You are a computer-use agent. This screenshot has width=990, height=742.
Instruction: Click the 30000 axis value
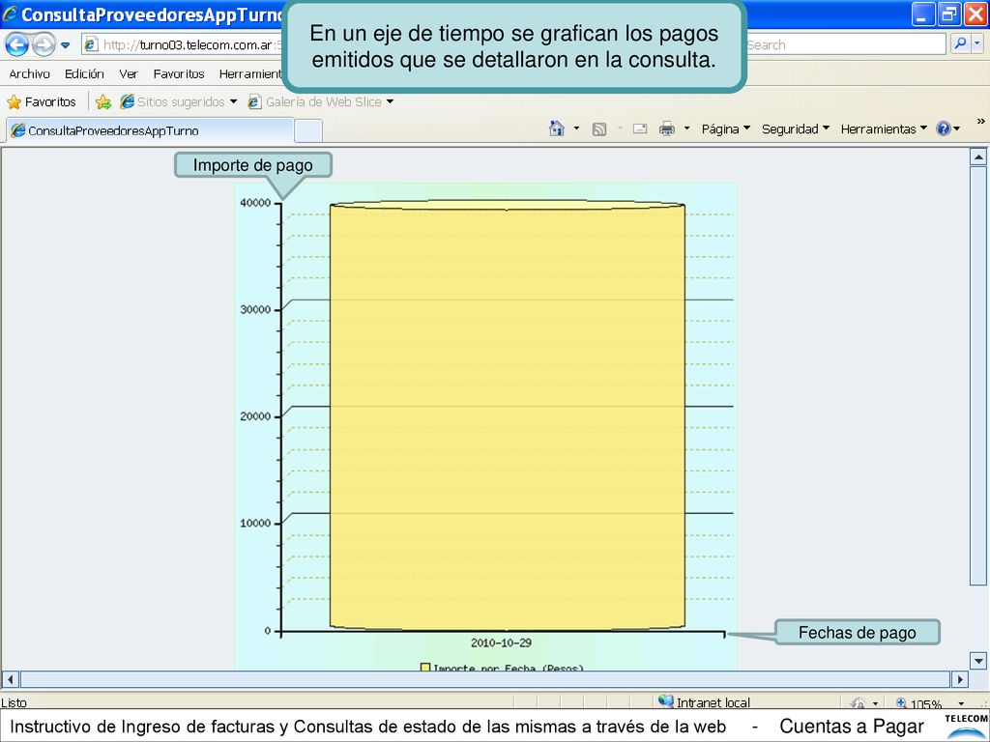255,309
